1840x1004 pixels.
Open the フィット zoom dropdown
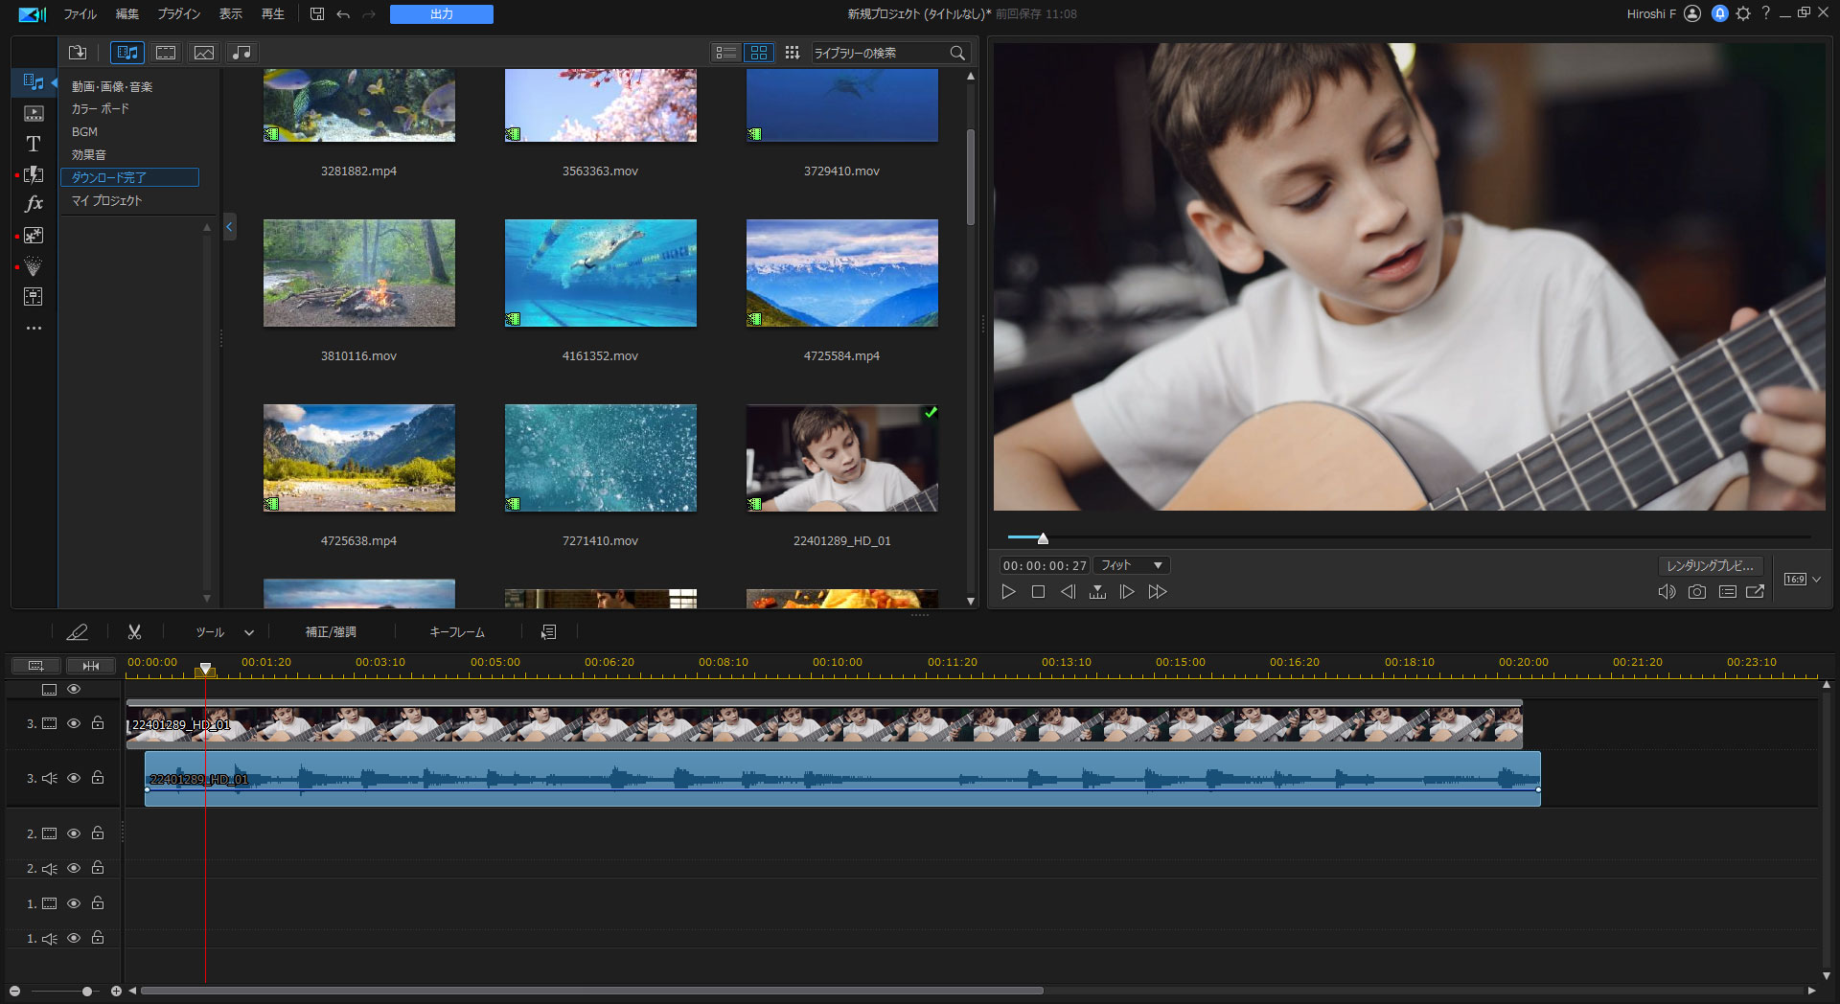point(1132,565)
